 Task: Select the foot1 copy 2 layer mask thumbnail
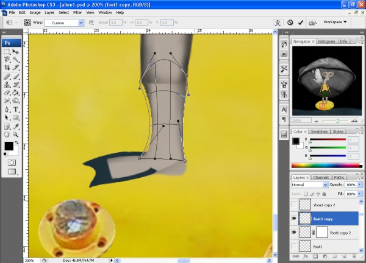click(x=322, y=232)
